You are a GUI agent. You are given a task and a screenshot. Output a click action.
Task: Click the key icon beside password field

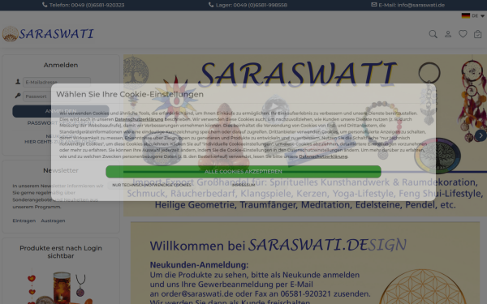(18, 96)
